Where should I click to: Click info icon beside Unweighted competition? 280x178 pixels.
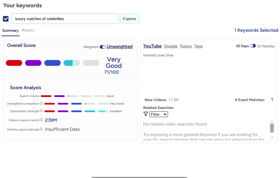[x=41, y=103]
